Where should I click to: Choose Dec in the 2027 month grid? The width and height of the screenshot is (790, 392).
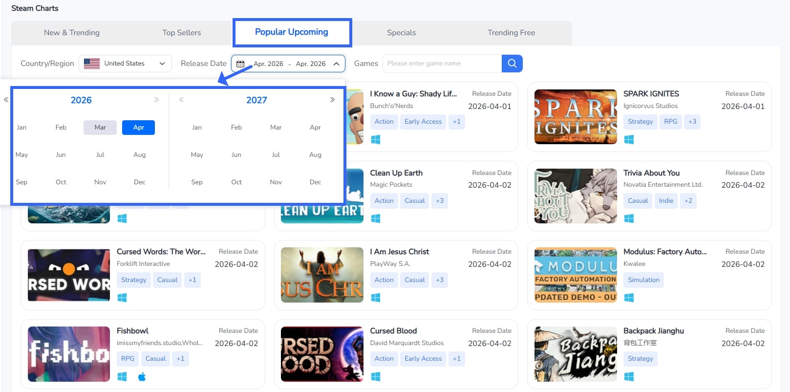pos(315,182)
